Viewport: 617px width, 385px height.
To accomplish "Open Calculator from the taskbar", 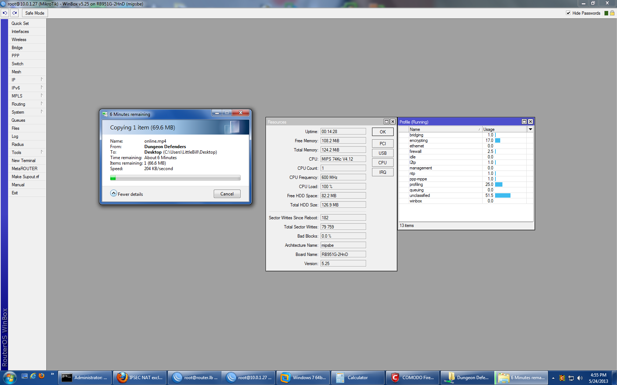I will [x=358, y=378].
